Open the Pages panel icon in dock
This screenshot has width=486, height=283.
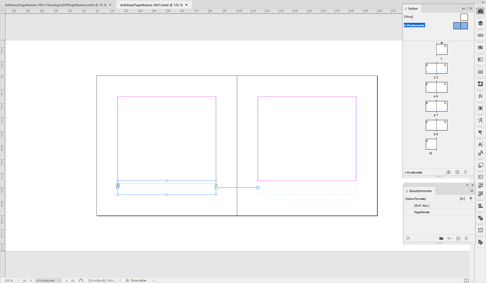tap(480, 11)
